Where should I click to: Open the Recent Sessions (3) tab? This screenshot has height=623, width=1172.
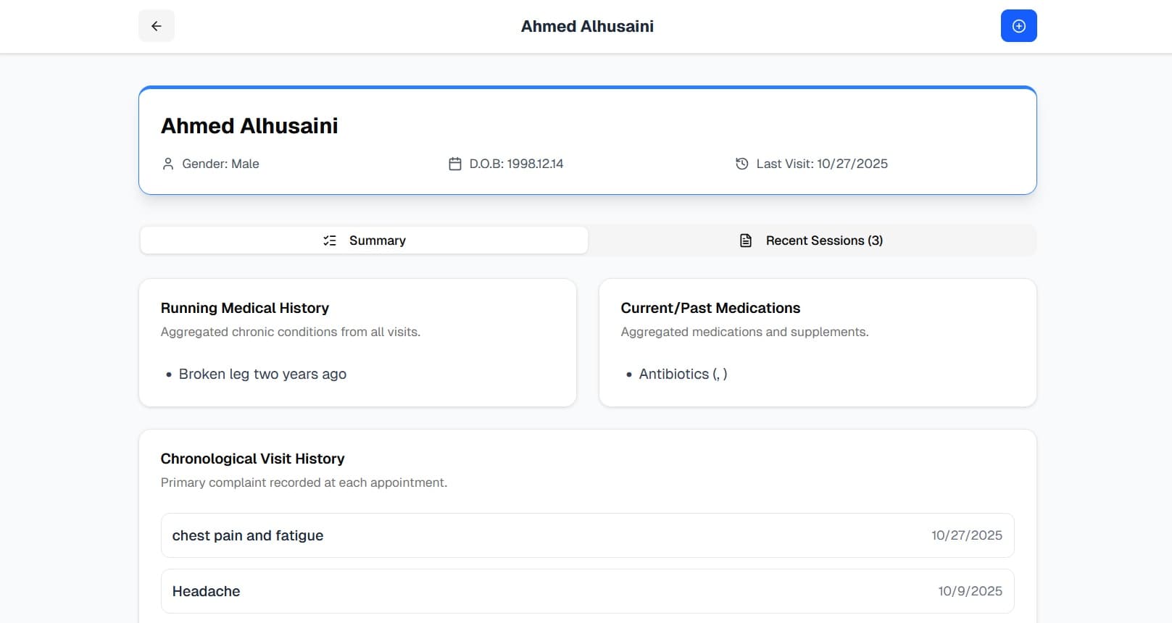click(x=812, y=241)
